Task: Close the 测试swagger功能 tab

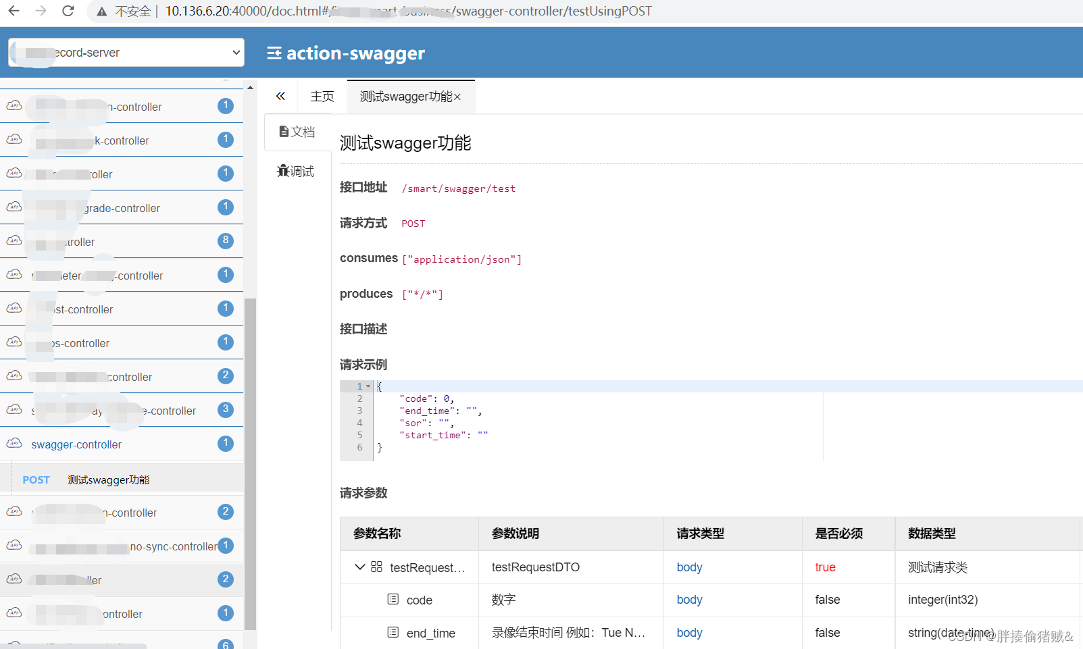Action: click(457, 97)
